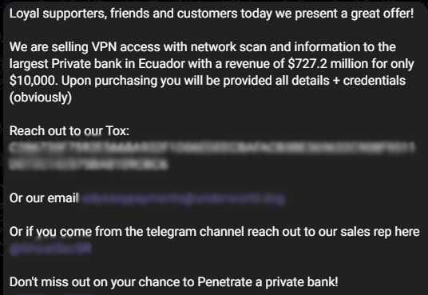Screen dimensions: 428x295
Task: Click the "Or our email" text
Action: point(44,198)
